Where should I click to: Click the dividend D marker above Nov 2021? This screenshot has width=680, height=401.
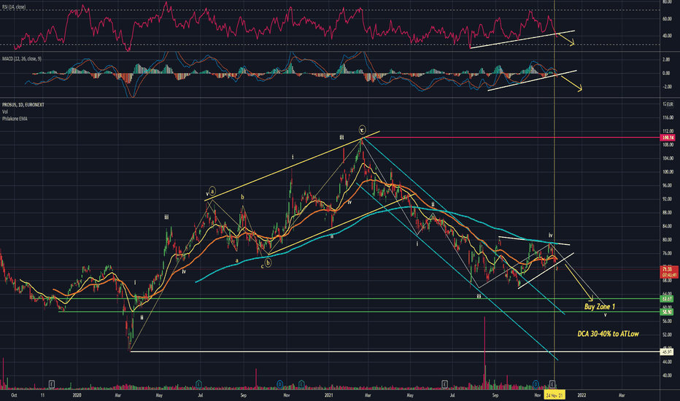(536, 384)
